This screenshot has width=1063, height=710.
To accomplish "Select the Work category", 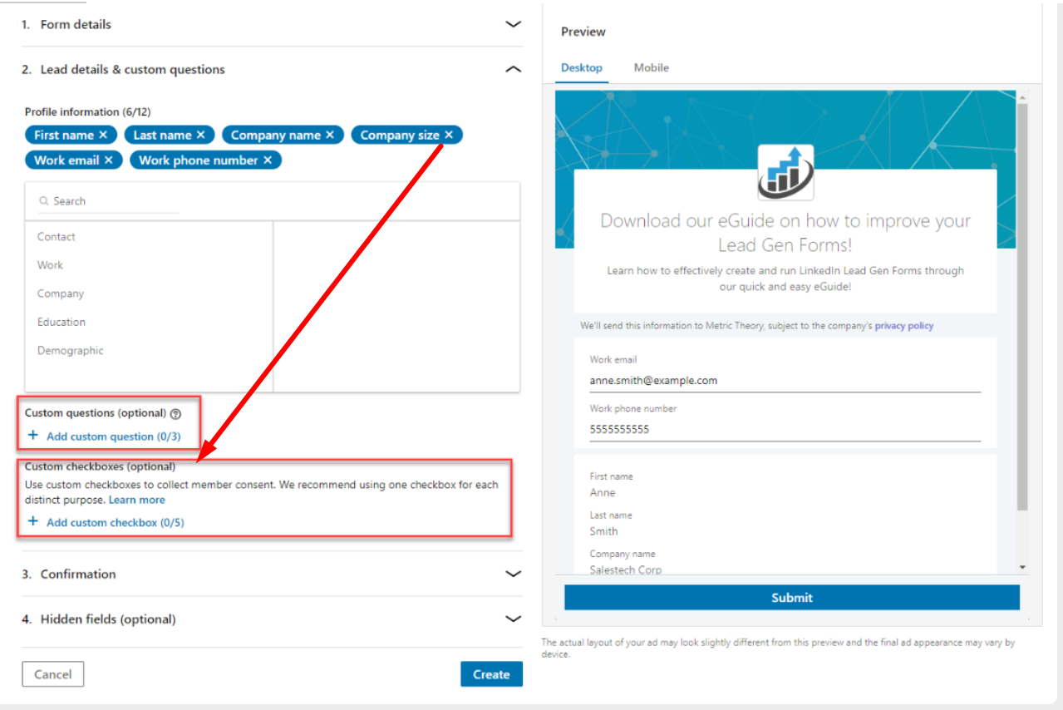I will pos(50,265).
